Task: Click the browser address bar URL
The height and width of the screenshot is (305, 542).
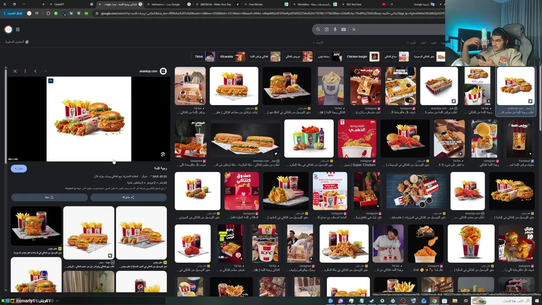Action: [x=273, y=14]
